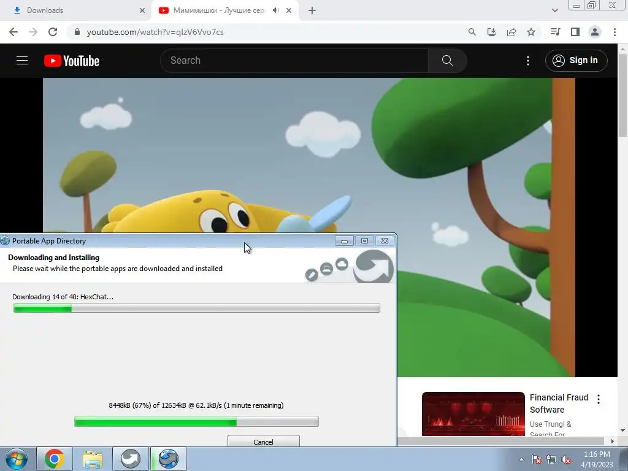
Task: Open the media controls icon in Chrome
Action: pos(555,32)
